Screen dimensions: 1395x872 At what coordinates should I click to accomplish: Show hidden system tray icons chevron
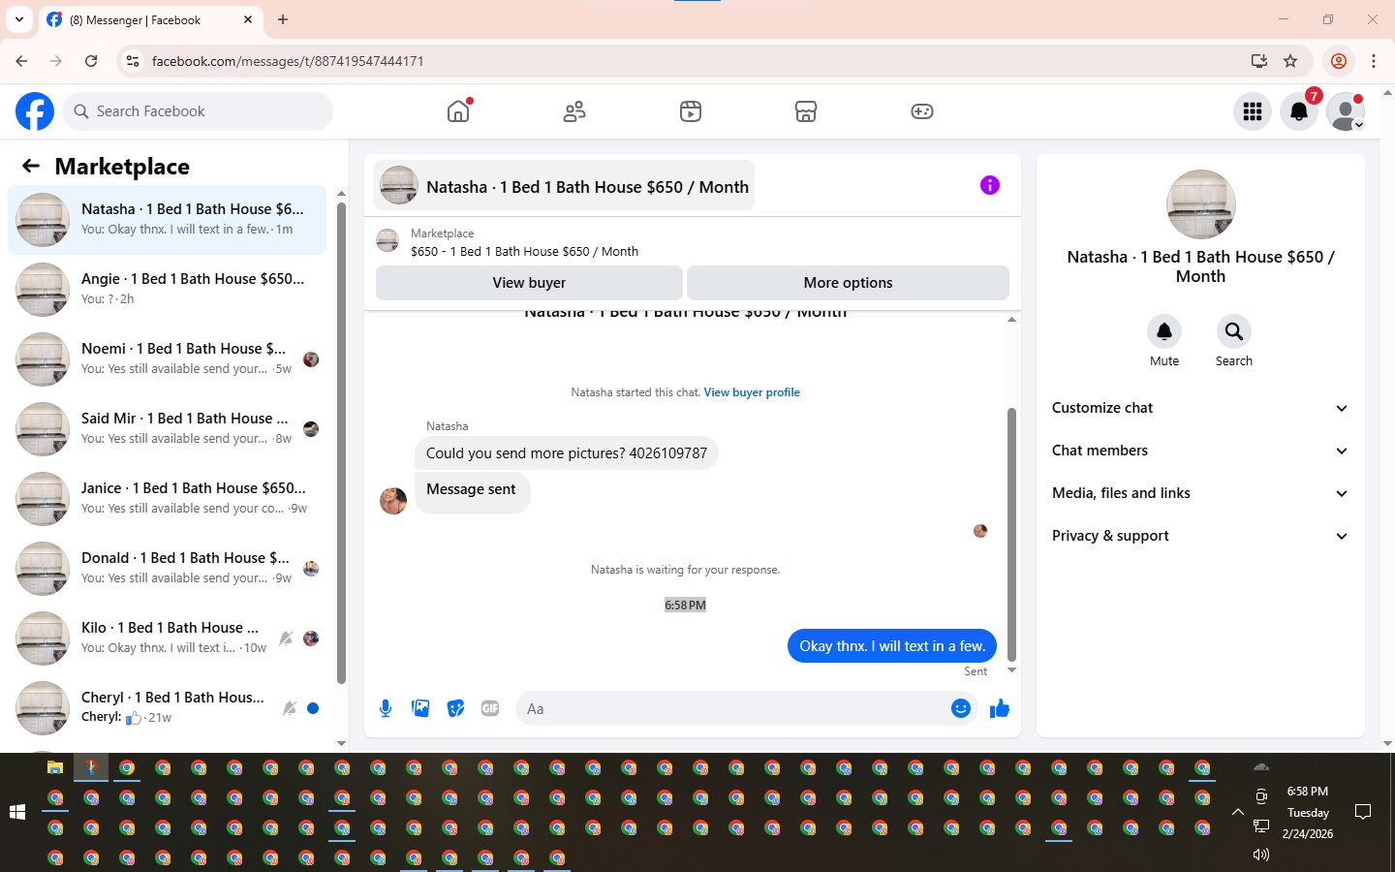pyautogui.click(x=1237, y=812)
